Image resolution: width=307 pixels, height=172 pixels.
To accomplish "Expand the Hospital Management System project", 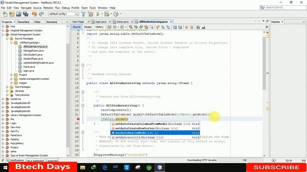I will 3,31.
